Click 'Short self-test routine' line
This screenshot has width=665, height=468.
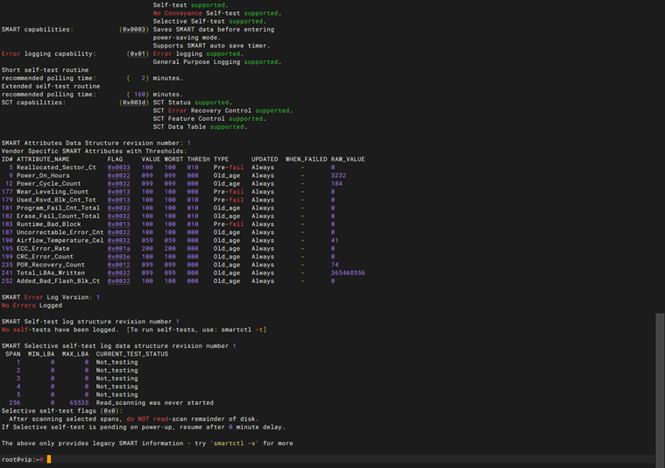point(45,70)
